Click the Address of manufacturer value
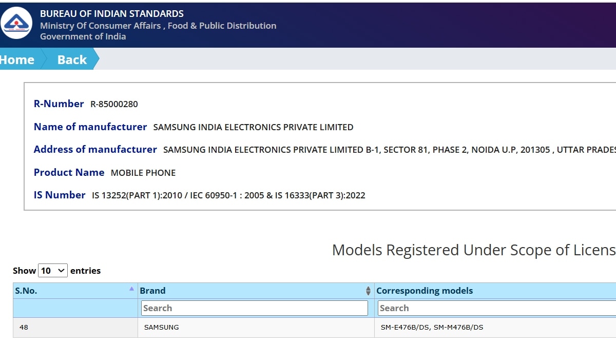616x346 pixels. (x=389, y=150)
